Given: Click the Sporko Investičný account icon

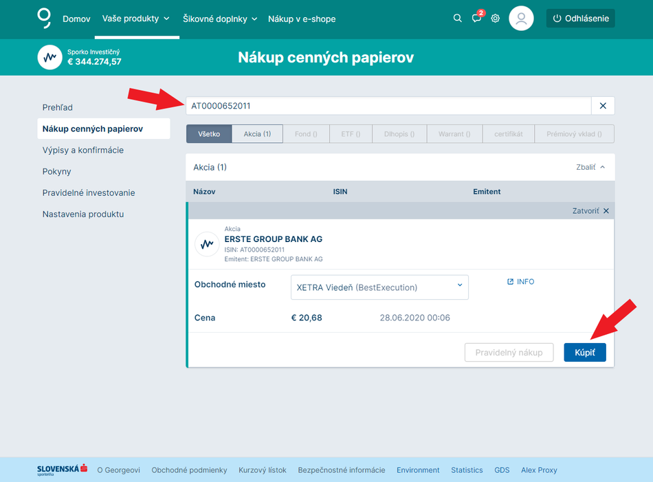Looking at the screenshot, I should click(x=50, y=57).
